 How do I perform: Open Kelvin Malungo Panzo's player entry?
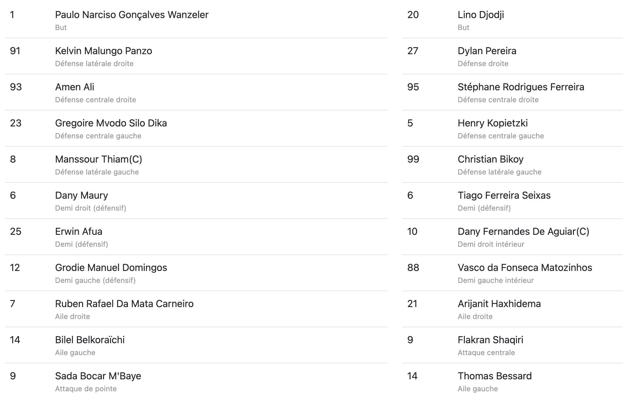point(196,56)
